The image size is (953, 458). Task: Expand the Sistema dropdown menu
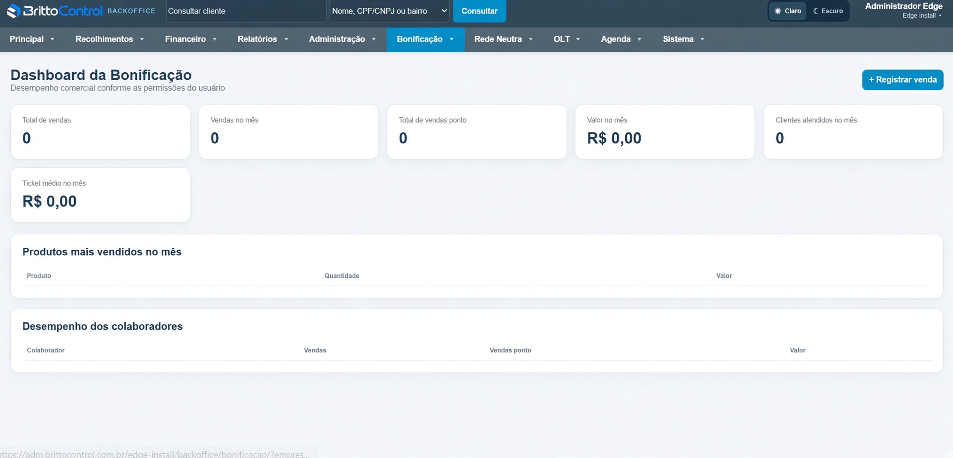(683, 39)
